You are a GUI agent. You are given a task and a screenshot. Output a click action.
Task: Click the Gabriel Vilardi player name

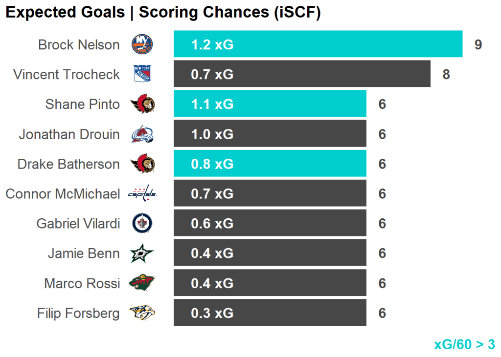pyautogui.click(x=78, y=224)
